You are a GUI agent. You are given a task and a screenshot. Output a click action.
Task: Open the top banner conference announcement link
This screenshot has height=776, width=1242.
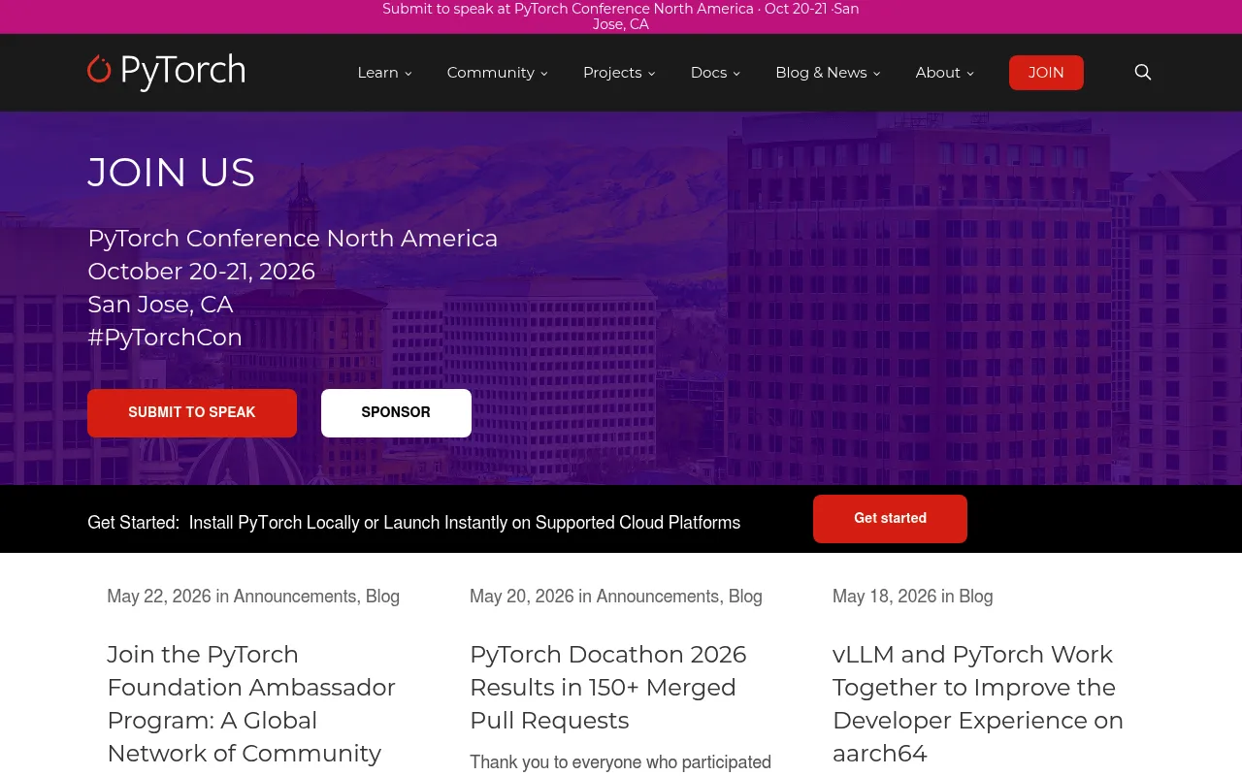[621, 16]
